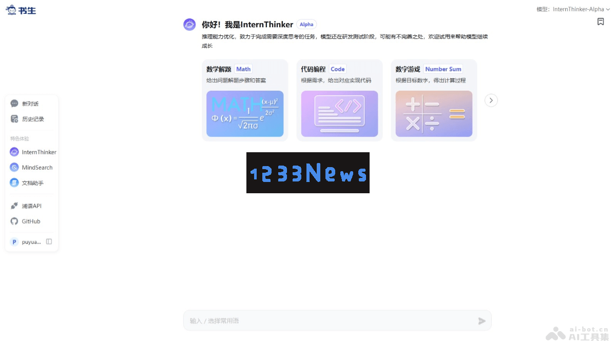This screenshot has height=346, width=616.
Task: Launch MindSearch from its sidebar icon
Action: (x=14, y=168)
